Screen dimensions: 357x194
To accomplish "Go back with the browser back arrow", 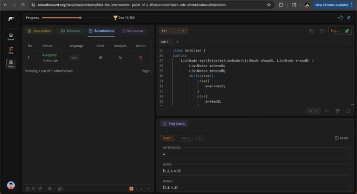I will (5, 5).
